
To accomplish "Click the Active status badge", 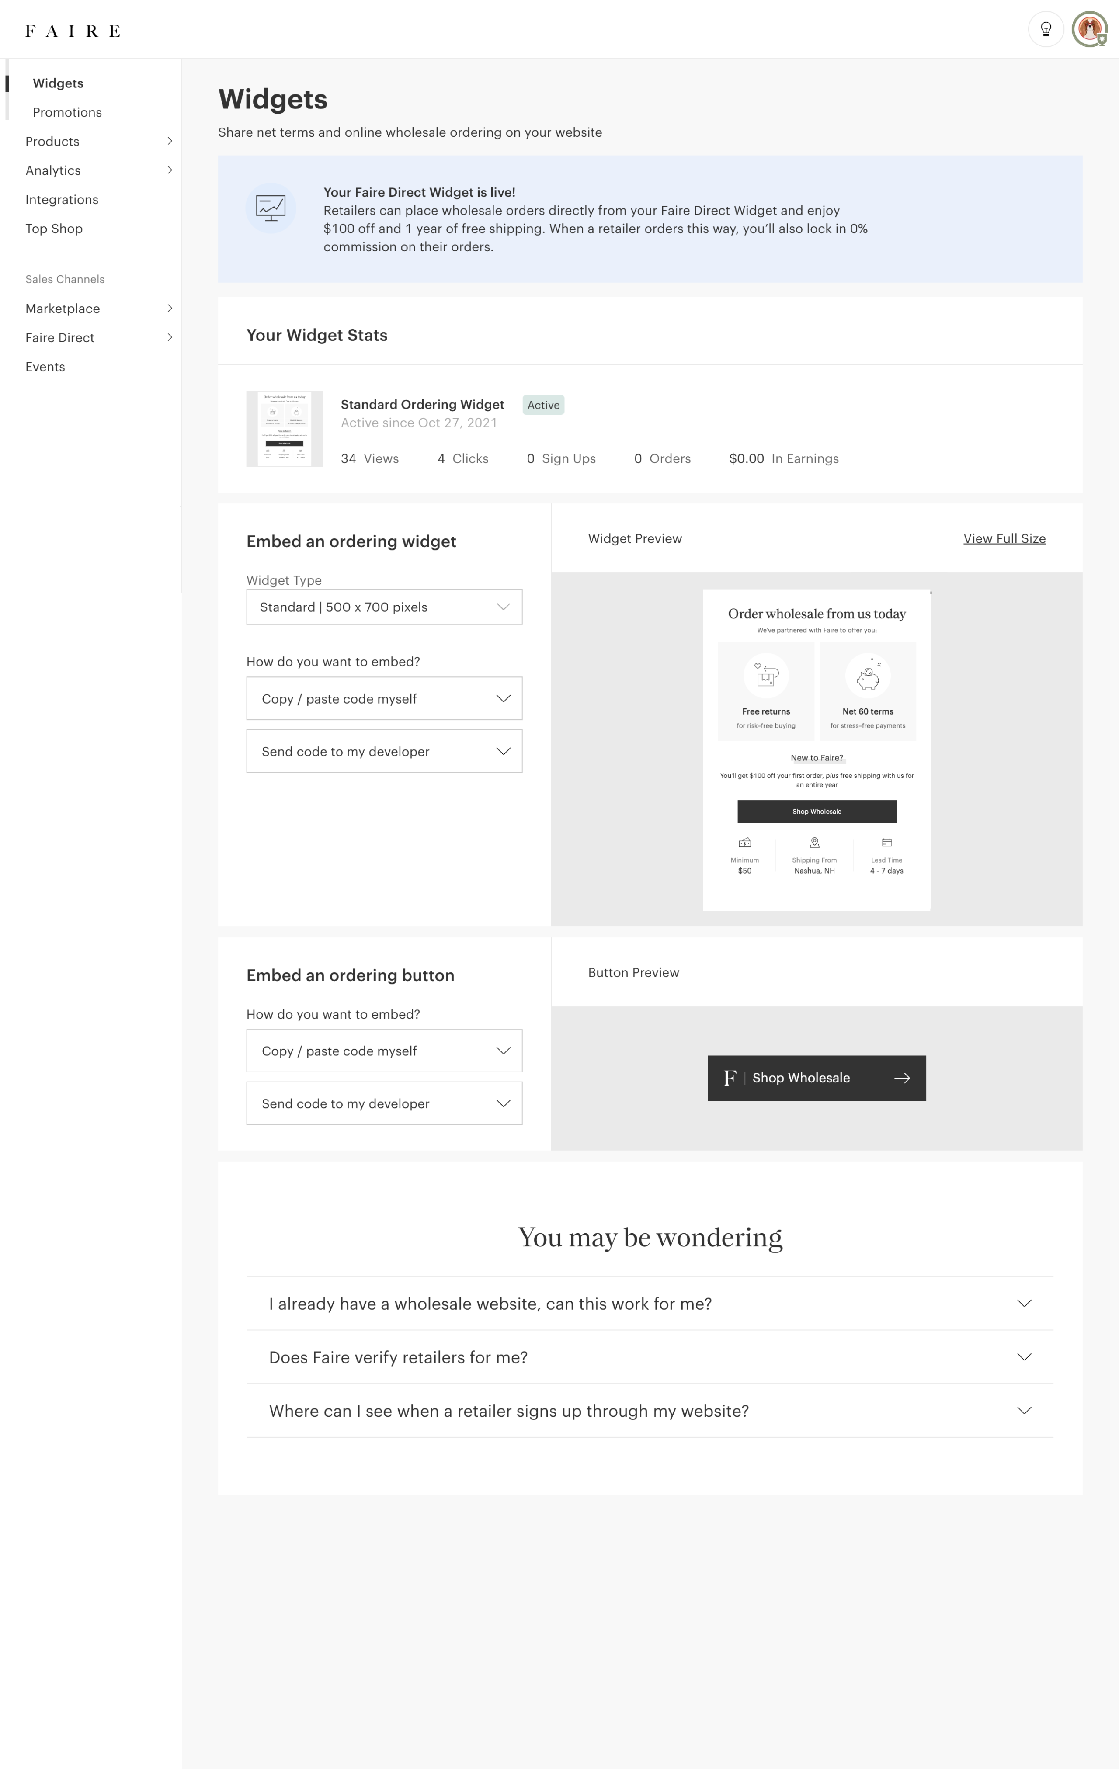I will click(544, 405).
